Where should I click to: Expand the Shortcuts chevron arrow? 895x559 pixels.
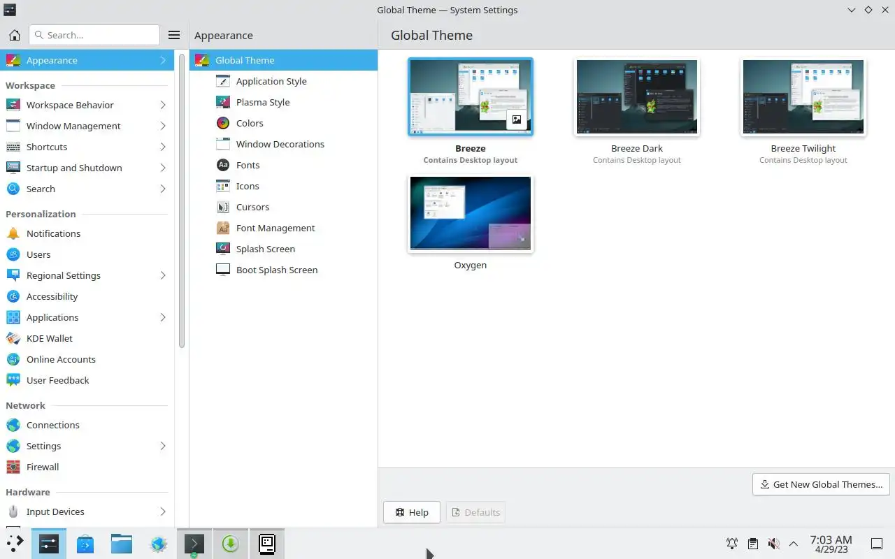163,147
